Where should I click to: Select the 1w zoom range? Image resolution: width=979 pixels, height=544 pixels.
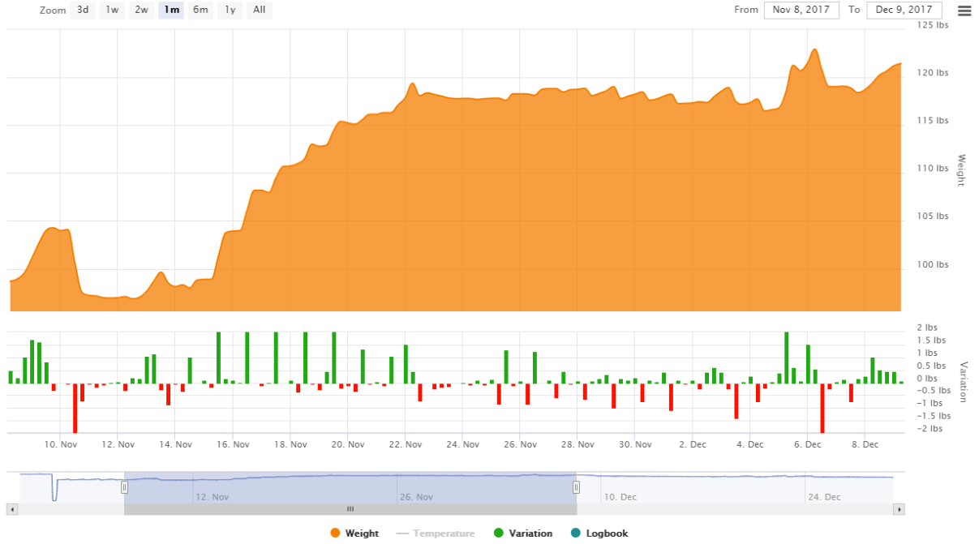(x=112, y=11)
